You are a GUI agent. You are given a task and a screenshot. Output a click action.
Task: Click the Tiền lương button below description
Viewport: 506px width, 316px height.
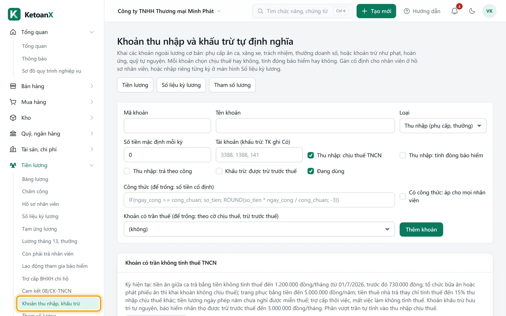coord(135,85)
